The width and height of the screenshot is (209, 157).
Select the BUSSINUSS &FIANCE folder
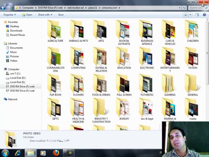[x=147, y=33]
